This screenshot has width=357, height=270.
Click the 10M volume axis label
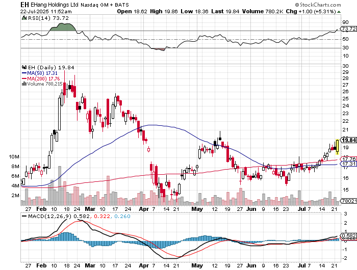[x=14, y=157]
